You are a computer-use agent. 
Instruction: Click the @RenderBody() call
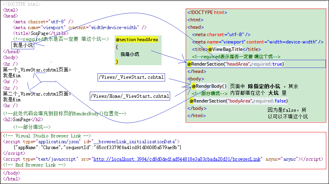tap(209, 86)
